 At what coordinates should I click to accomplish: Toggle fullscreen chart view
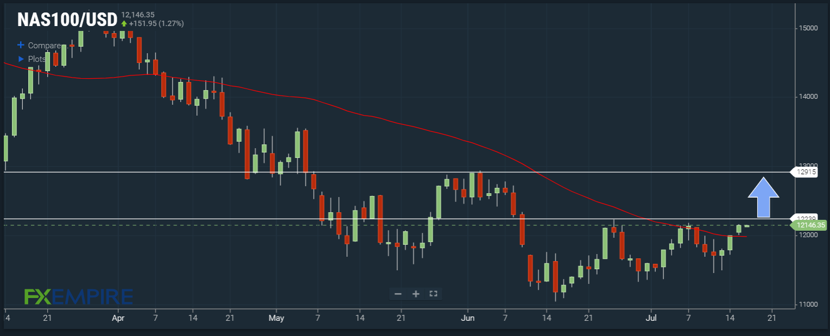(433, 294)
